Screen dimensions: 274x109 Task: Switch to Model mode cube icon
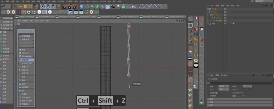coord(190,26)
